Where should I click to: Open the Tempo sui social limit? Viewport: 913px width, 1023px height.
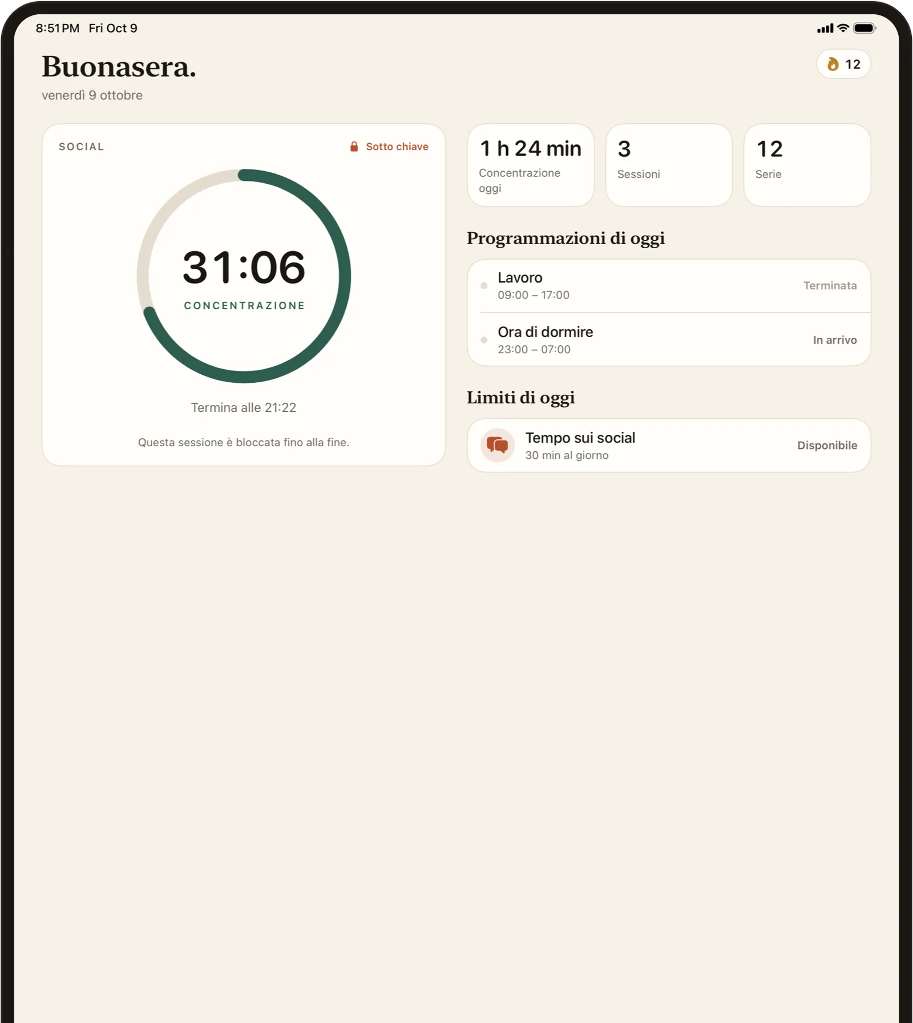669,446
